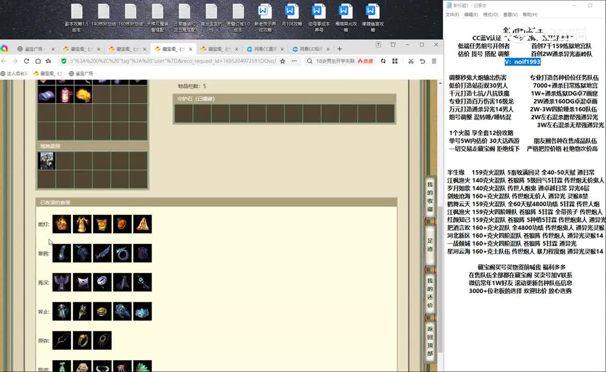Image resolution: width=606 pixels, height=372 pixels.
Task: Open the browser skin shirt icon
Action: coord(393,45)
